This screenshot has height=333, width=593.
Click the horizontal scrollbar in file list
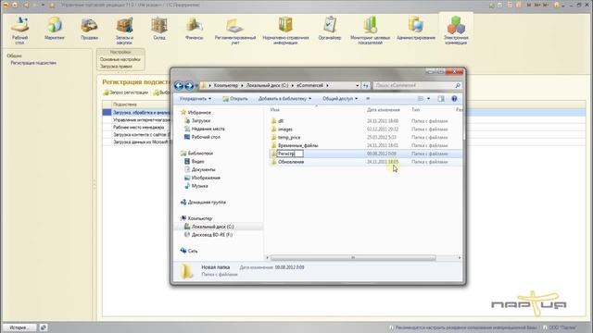[x=353, y=258]
